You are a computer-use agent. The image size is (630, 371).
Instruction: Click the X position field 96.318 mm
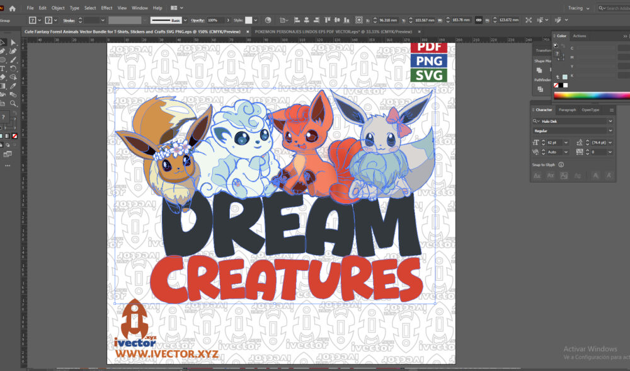pos(388,20)
